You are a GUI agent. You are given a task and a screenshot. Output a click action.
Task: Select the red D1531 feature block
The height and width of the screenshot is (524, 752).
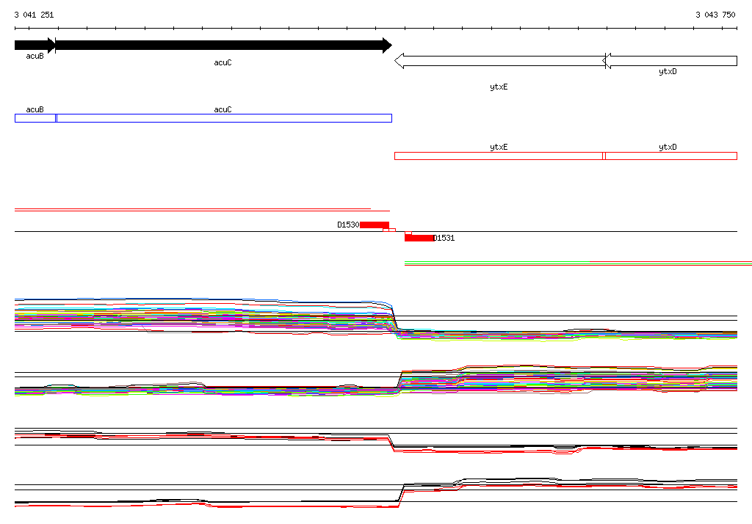(419, 238)
